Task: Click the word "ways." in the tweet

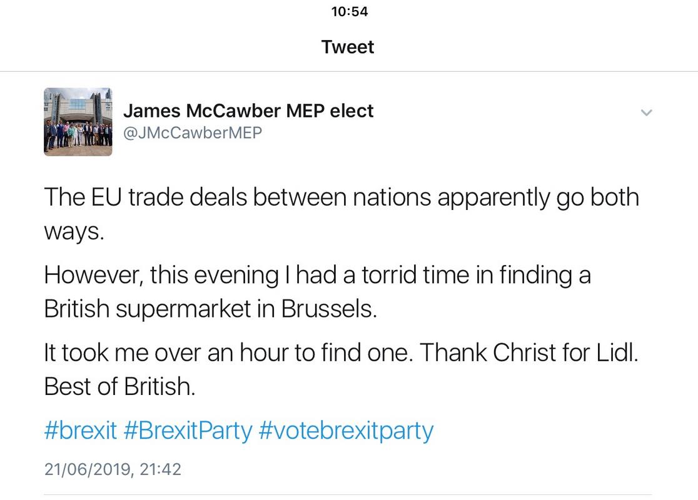Action: click(x=72, y=232)
